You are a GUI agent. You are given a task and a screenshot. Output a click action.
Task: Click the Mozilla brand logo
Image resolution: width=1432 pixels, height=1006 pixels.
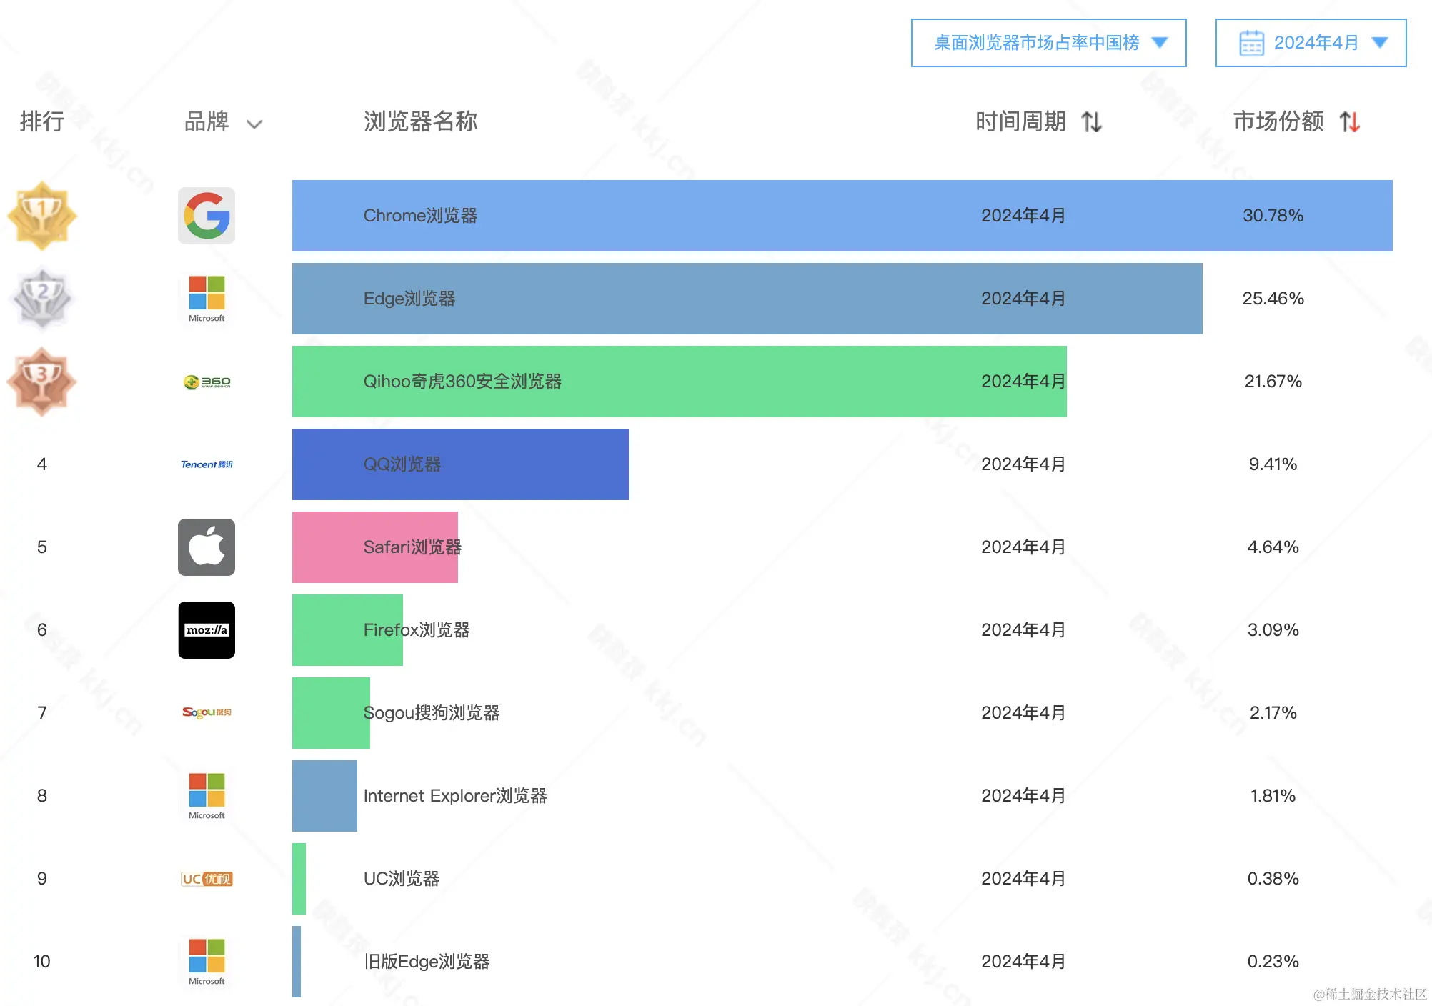(207, 630)
